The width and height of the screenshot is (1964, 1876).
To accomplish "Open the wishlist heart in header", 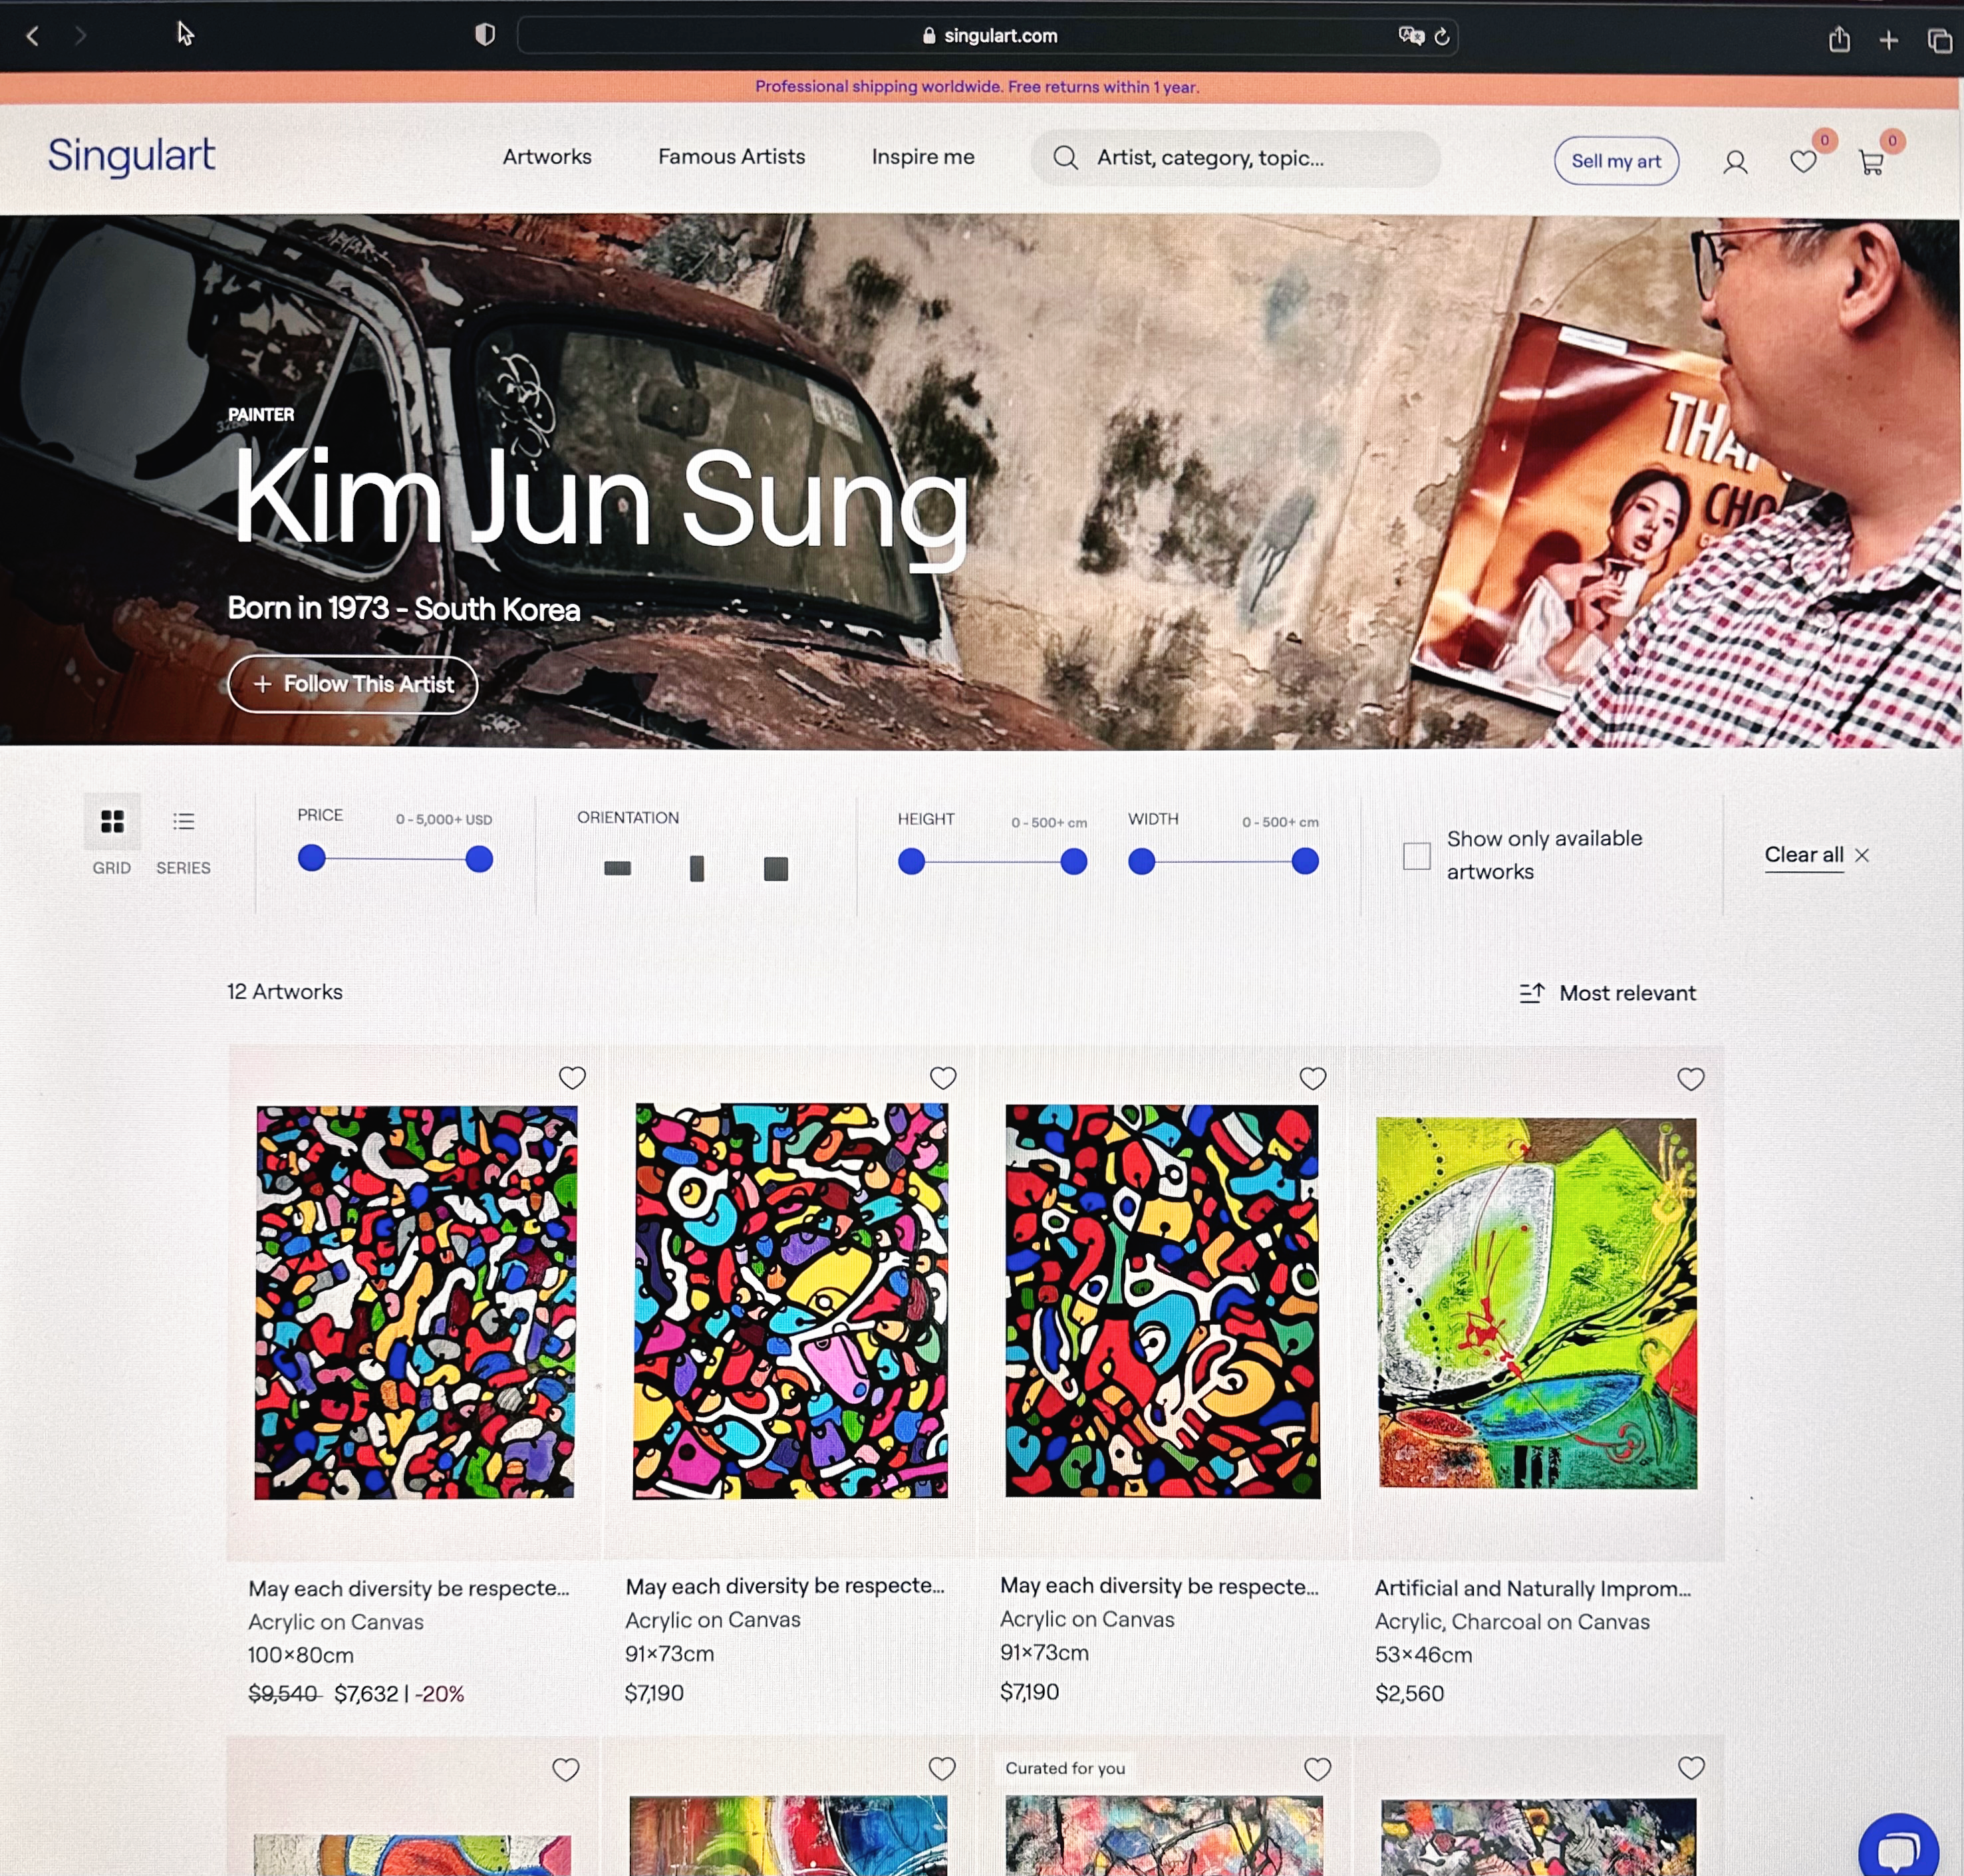I will coord(1802,162).
